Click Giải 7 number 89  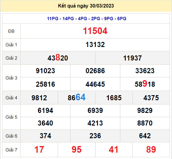click(151, 149)
